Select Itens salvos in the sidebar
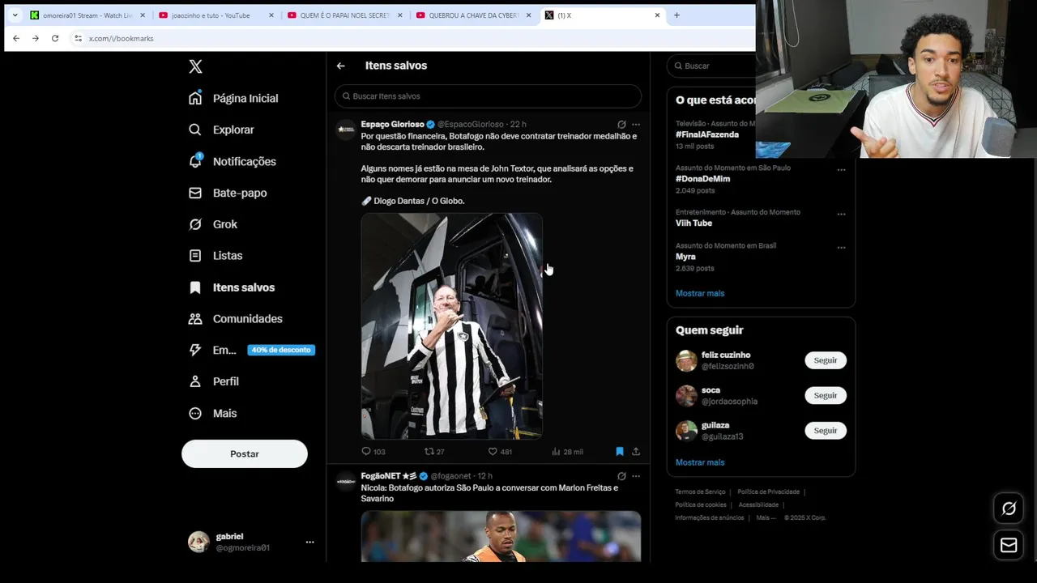The image size is (1037, 583). coord(231,287)
